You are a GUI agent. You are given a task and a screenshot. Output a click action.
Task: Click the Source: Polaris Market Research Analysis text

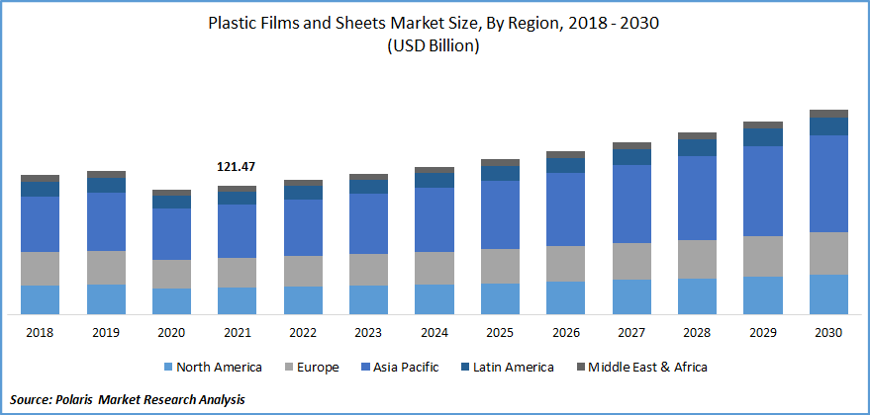coord(128,399)
